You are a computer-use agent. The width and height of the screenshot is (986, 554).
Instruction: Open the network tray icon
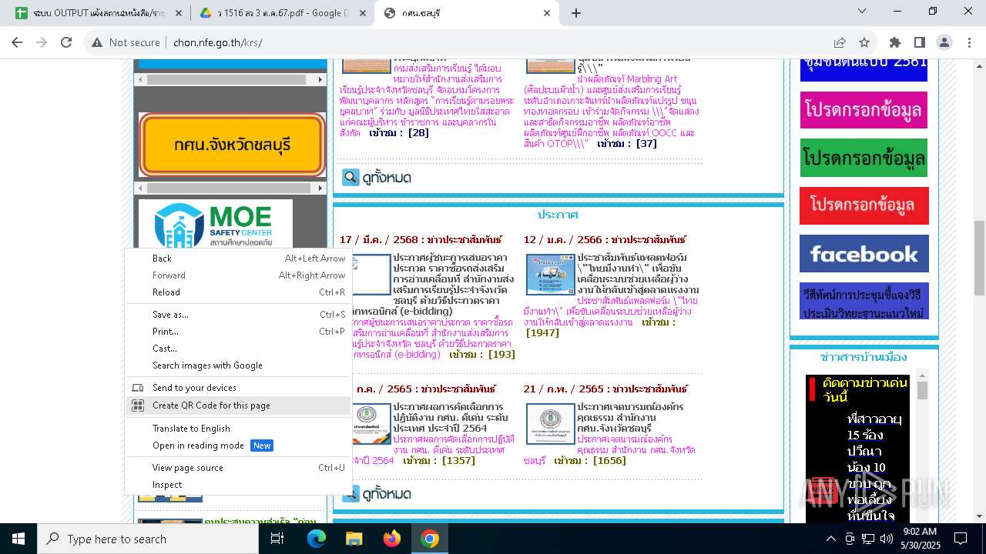click(868, 539)
